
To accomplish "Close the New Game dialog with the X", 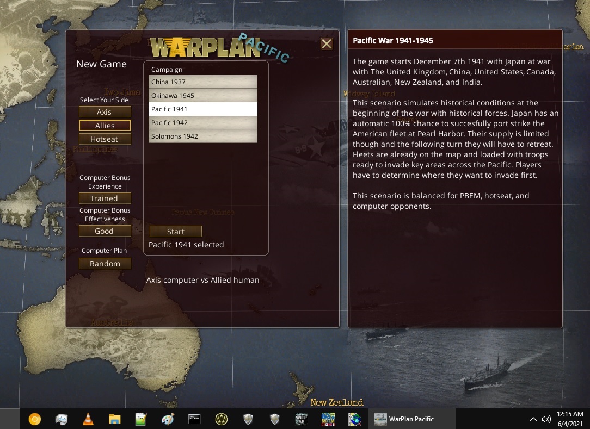I will click(326, 44).
